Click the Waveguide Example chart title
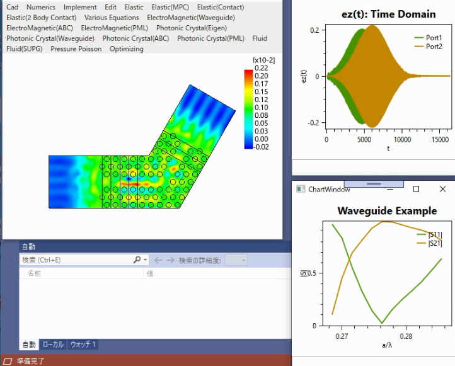Viewport: 455px width, 366px height. (x=387, y=210)
